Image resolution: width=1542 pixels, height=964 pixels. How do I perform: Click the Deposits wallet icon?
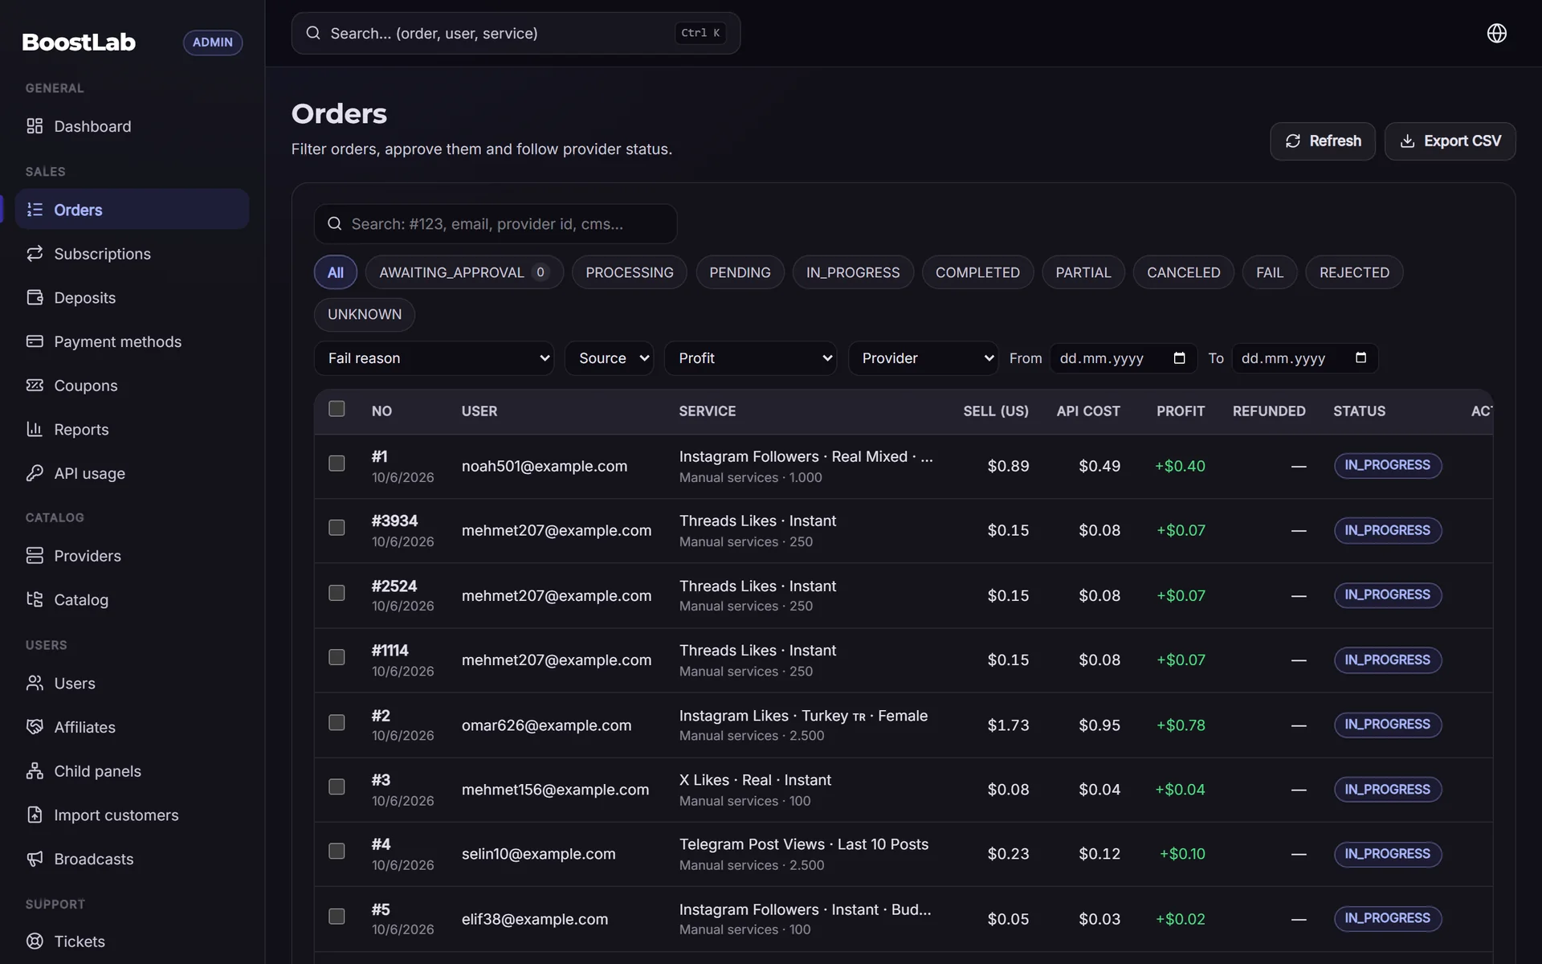pos(35,297)
